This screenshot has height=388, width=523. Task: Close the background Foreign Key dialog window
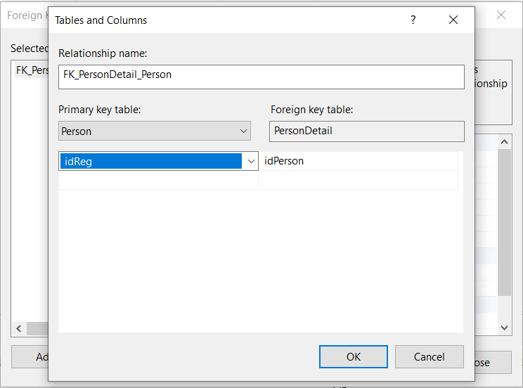pyautogui.click(x=501, y=15)
